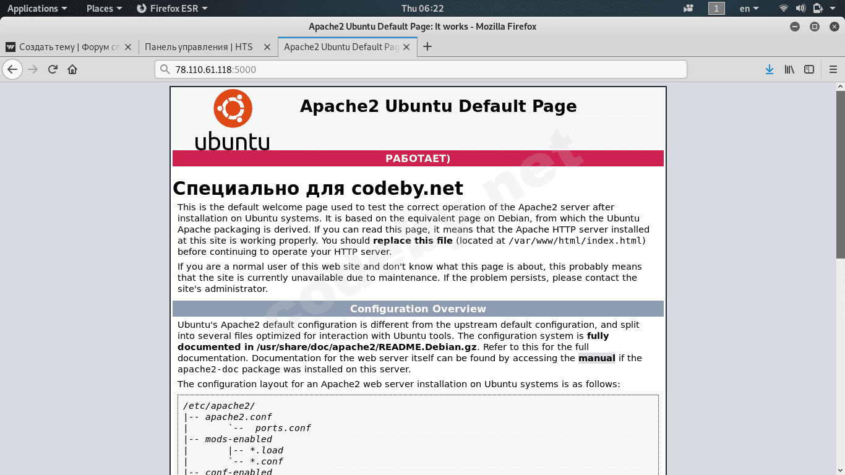
Task: Switch to the Панель управления HTS tab
Action: click(x=198, y=47)
